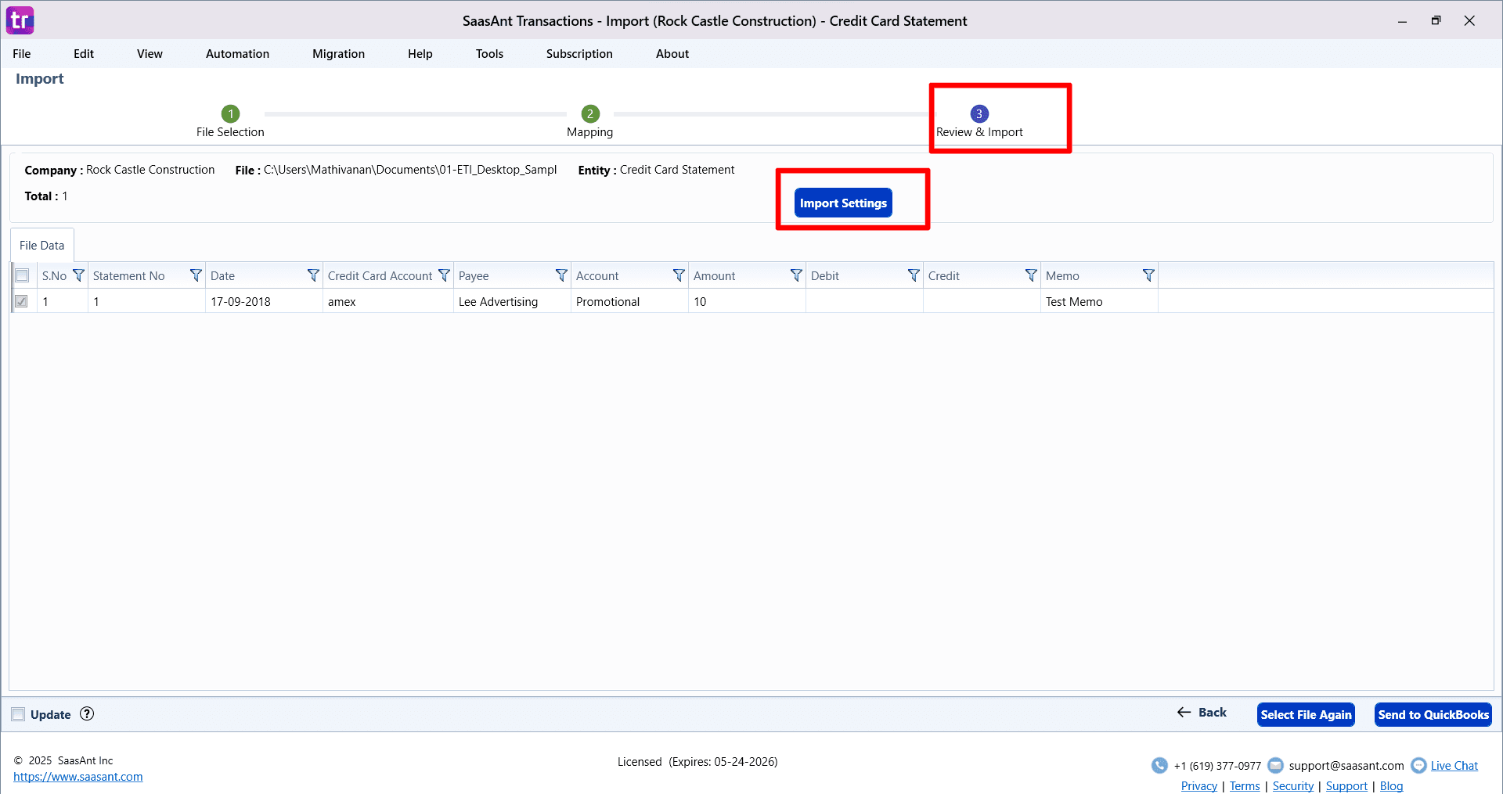Click the Import Settings button
The image size is (1503, 794).
click(x=843, y=203)
